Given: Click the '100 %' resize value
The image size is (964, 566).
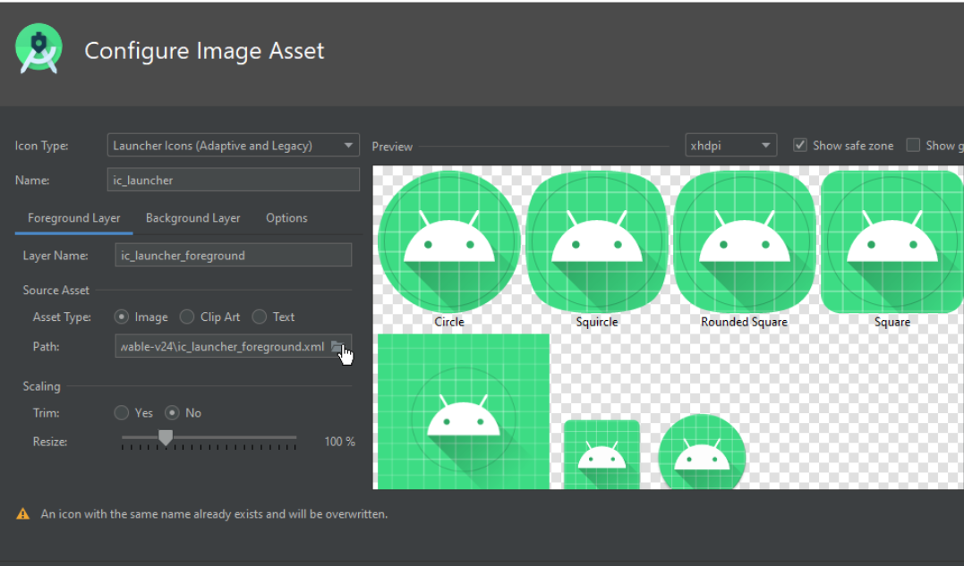Looking at the screenshot, I should (340, 442).
